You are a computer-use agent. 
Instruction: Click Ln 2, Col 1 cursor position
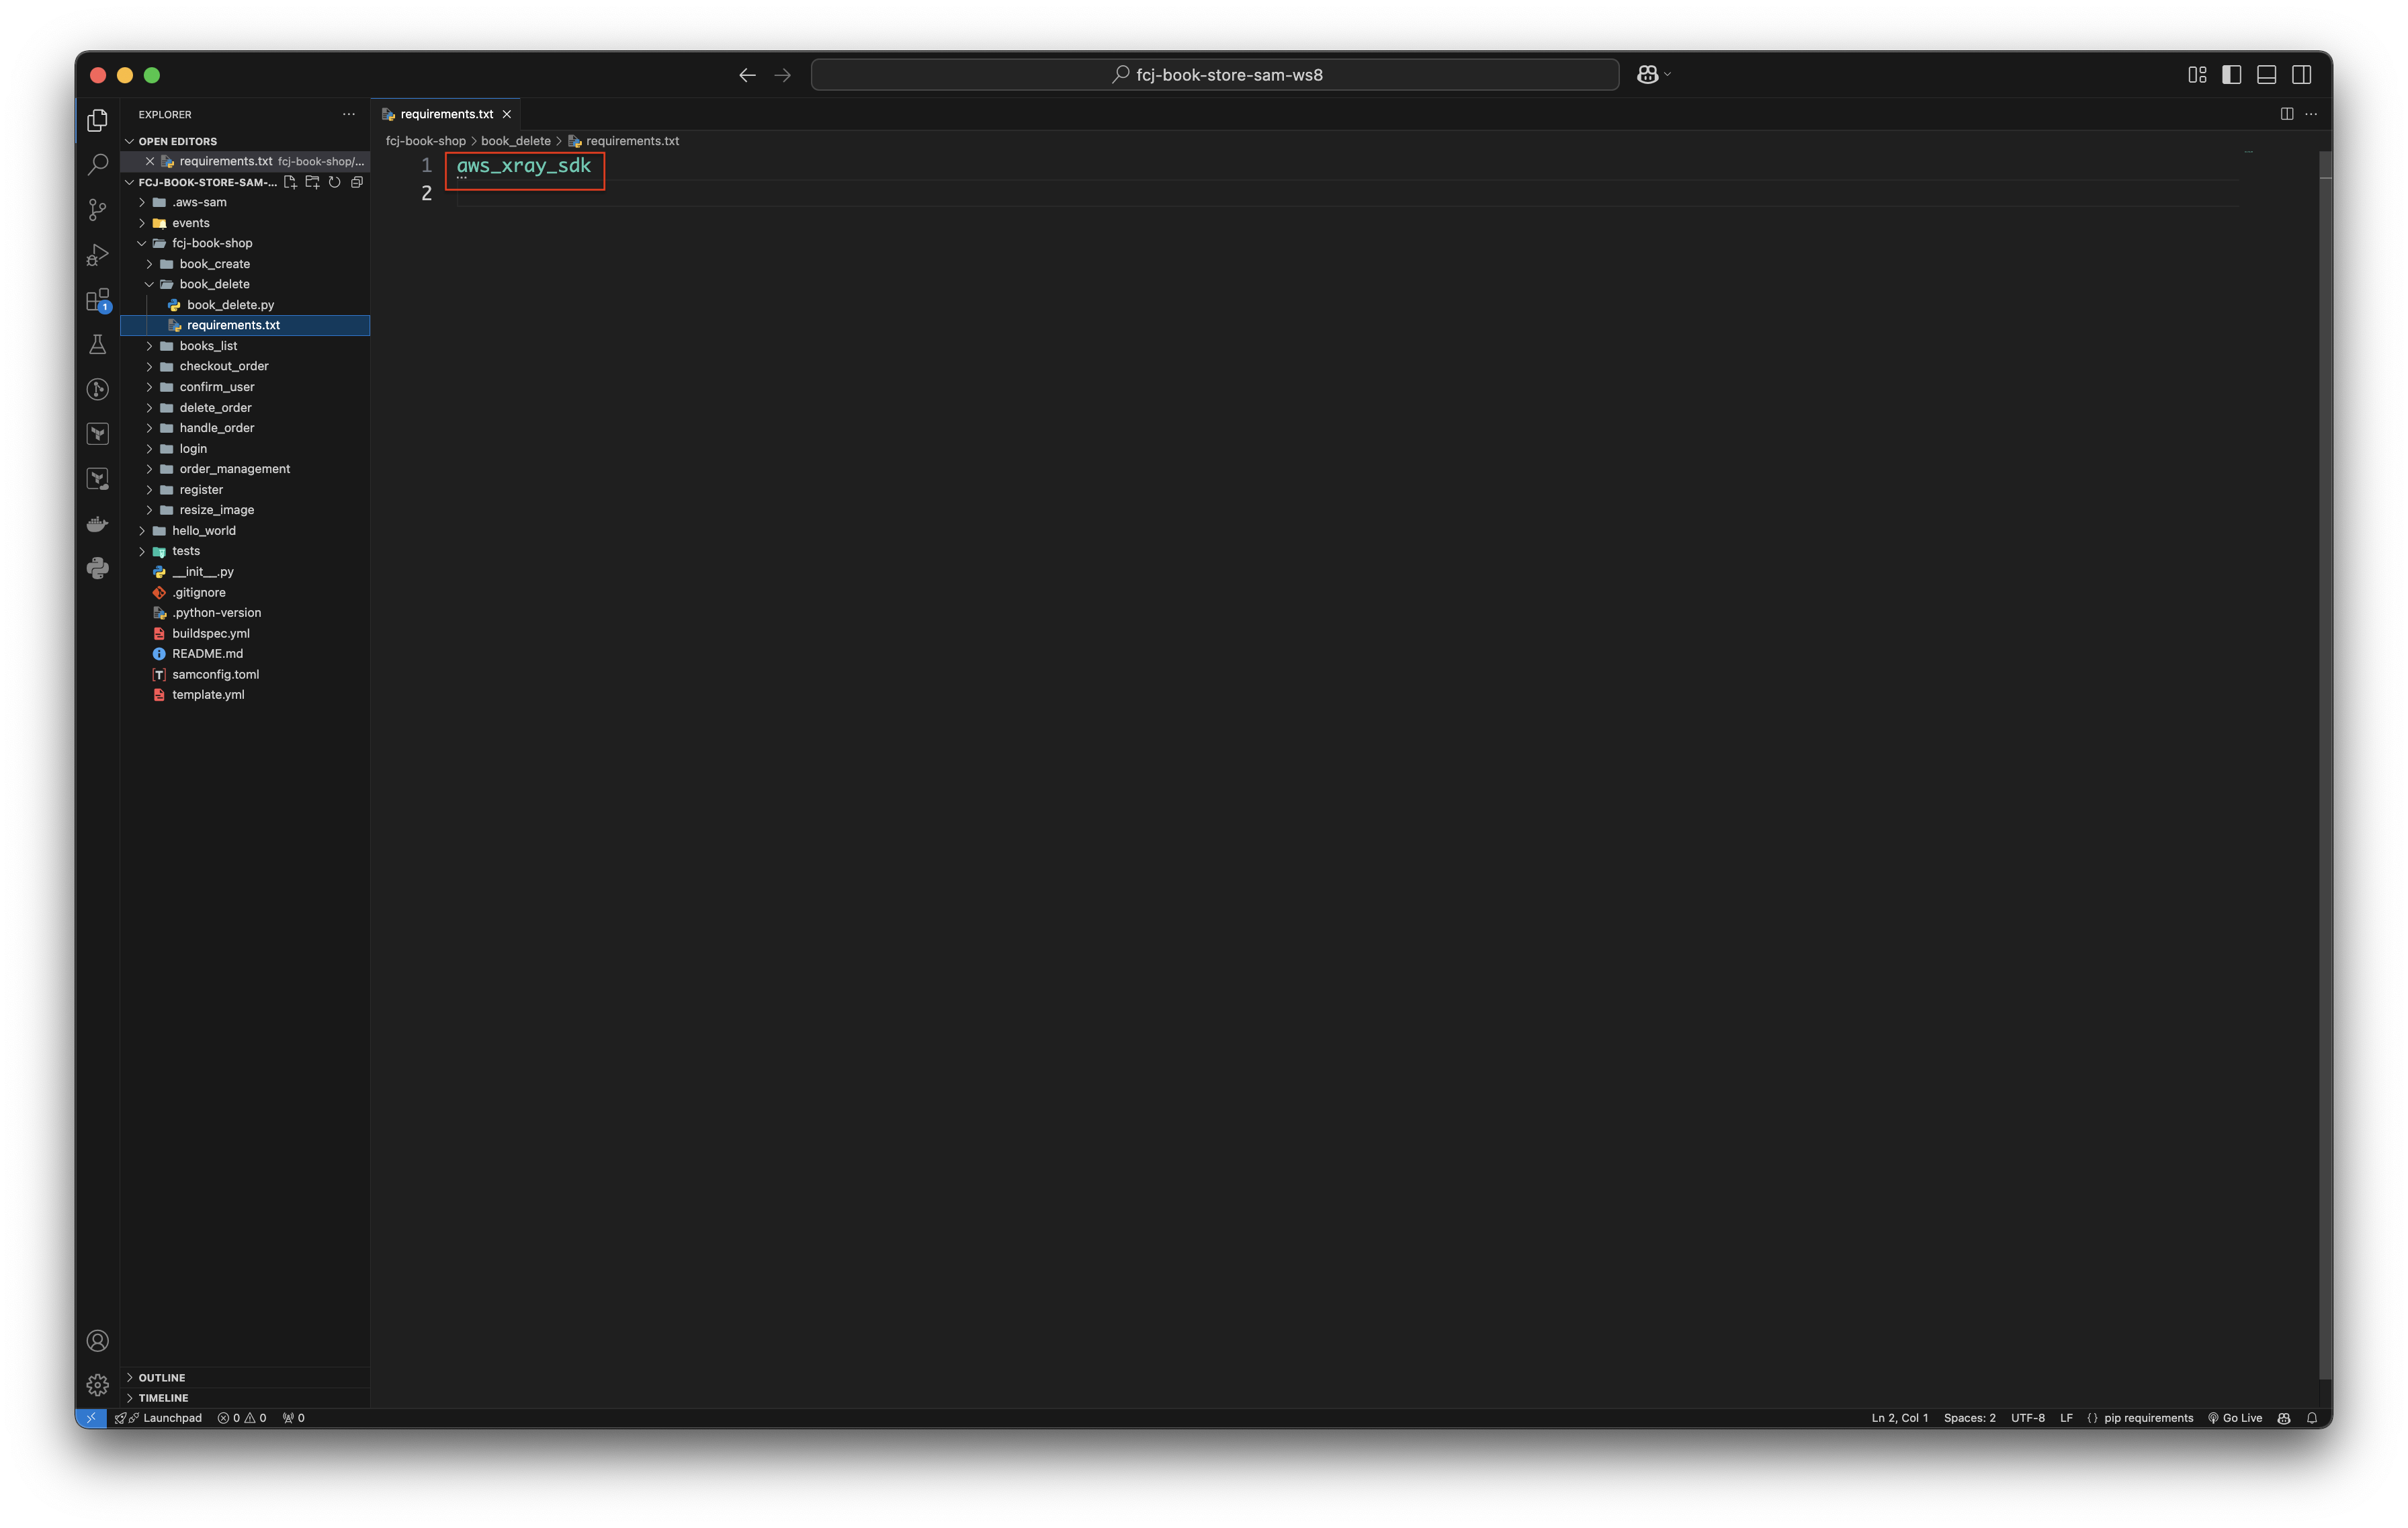pos(1900,1418)
